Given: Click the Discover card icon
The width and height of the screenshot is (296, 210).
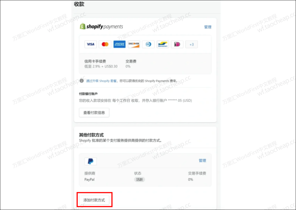Looking at the screenshot, I should click(x=134, y=44).
